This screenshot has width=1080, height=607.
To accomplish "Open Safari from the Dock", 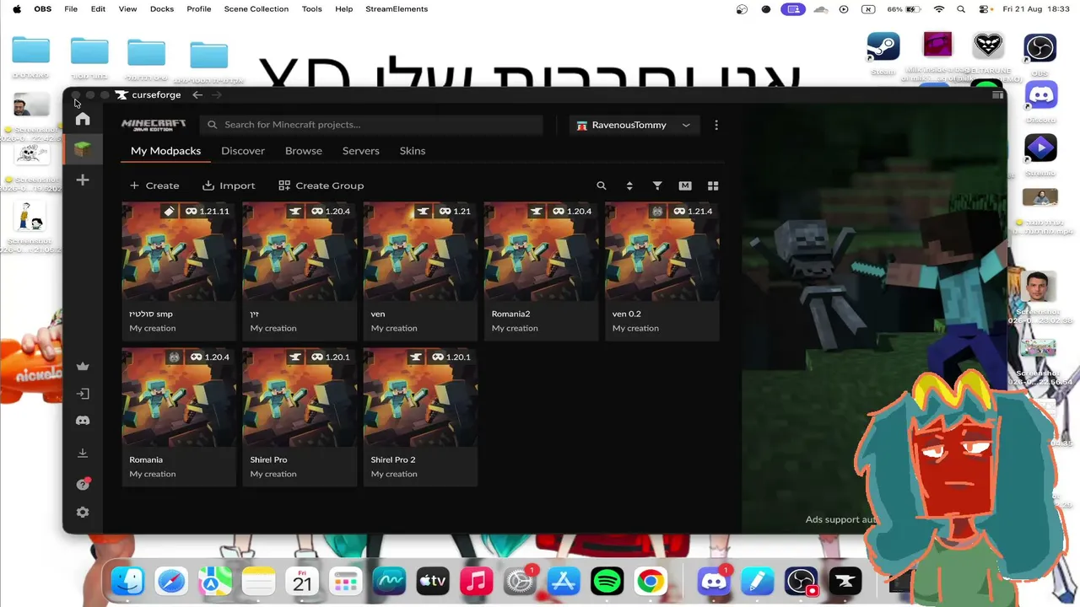I will (171, 581).
